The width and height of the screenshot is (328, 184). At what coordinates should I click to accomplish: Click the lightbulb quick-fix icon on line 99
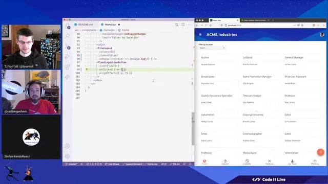click(x=87, y=70)
